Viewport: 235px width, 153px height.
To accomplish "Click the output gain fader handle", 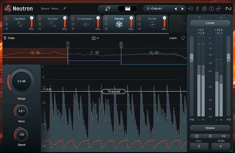I will [x=228, y=58].
